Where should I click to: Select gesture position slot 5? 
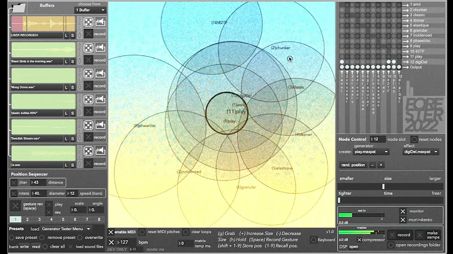64,219
